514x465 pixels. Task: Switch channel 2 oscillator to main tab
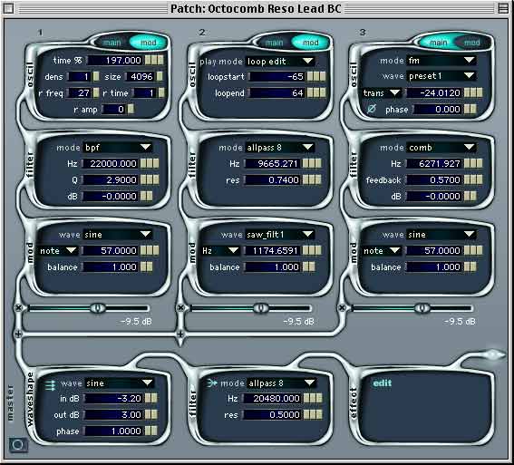pos(274,43)
